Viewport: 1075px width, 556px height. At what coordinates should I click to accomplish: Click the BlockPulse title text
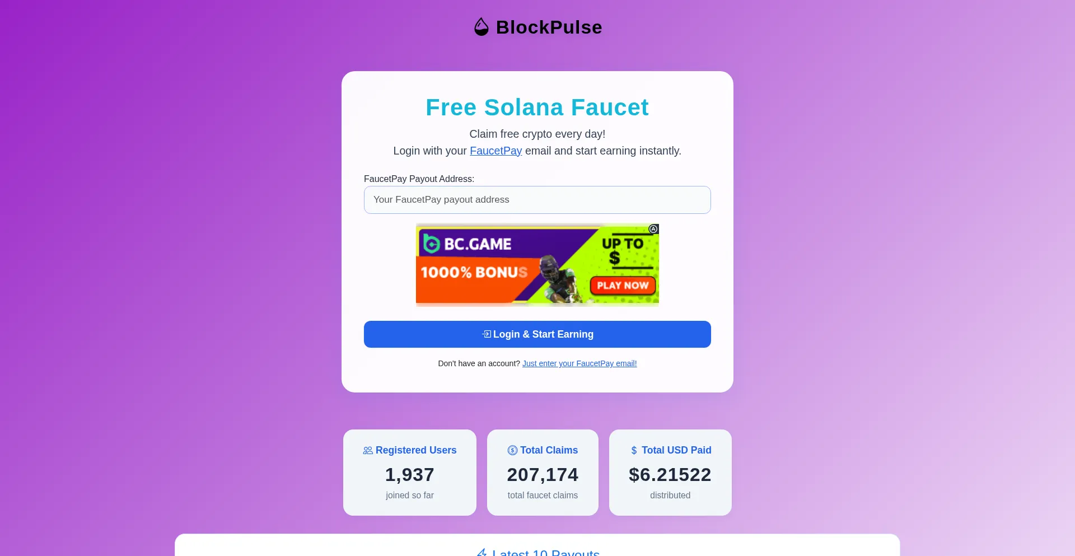tap(548, 26)
